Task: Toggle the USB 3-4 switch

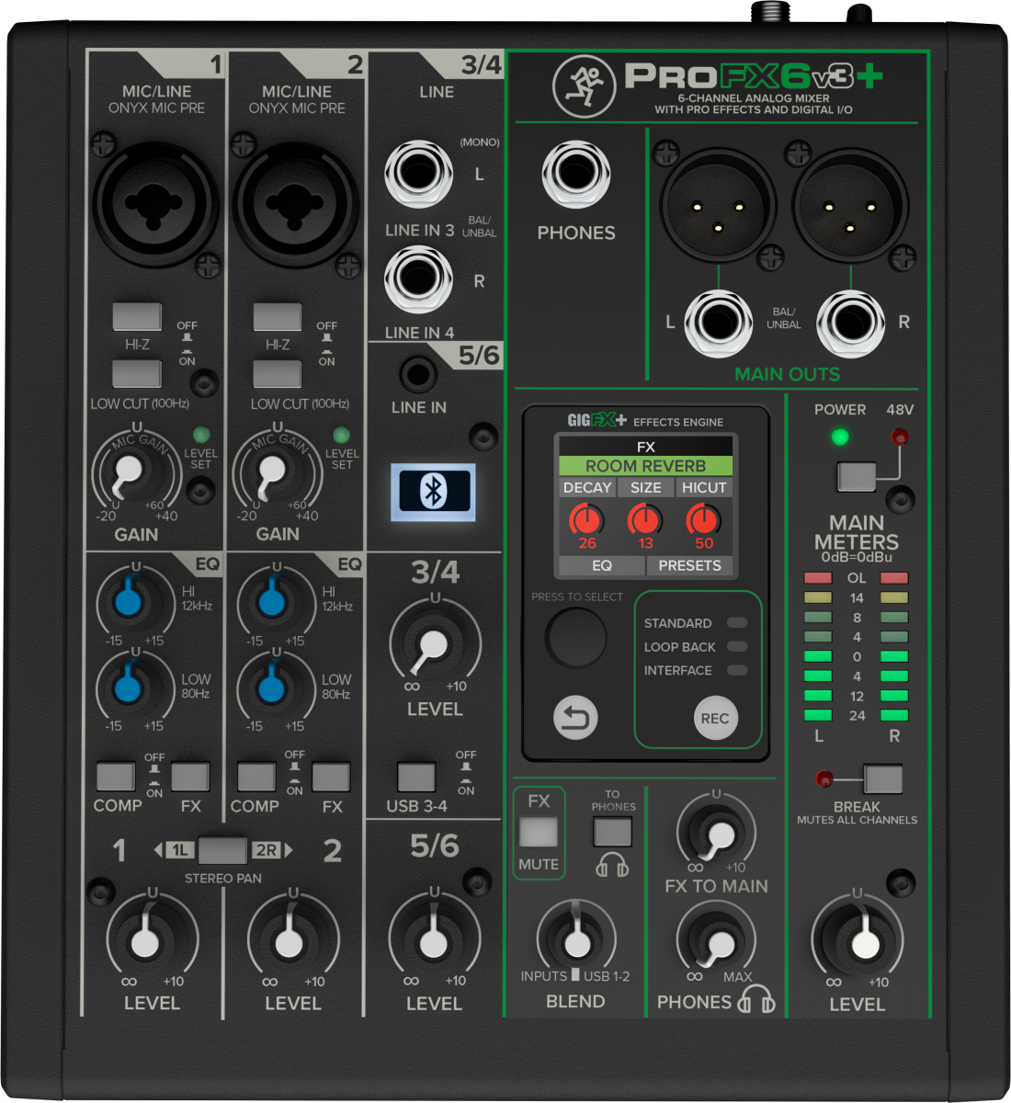Action: (416, 777)
